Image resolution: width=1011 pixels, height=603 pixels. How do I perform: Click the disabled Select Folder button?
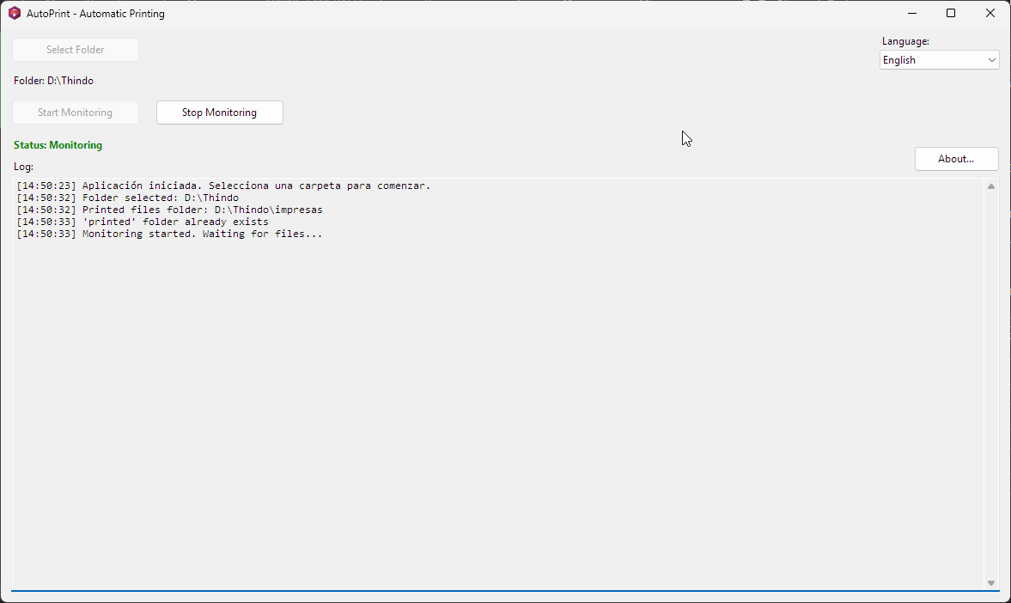coord(76,50)
